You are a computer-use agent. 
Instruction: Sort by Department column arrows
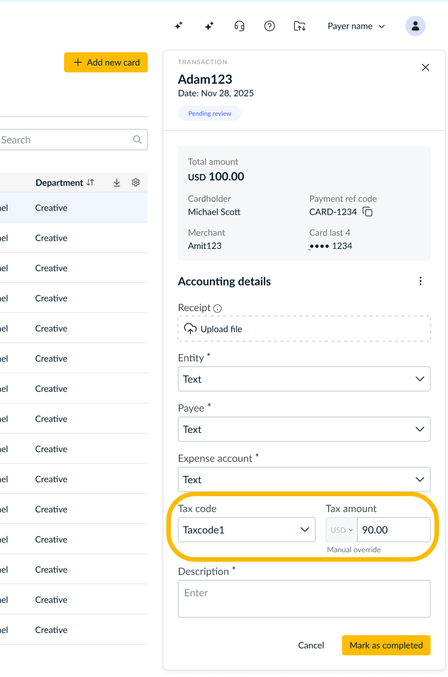(91, 183)
